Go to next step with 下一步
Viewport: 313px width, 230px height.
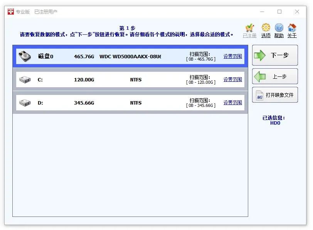(x=275, y=55)
